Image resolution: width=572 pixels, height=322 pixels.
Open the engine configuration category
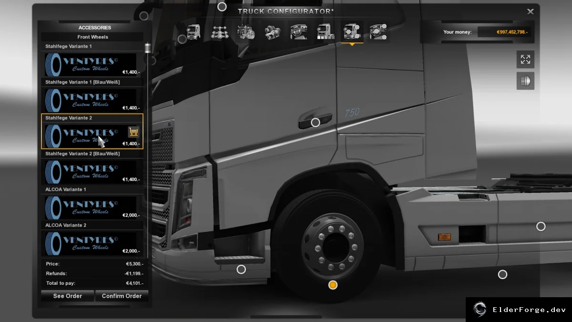tap(246, 32)
